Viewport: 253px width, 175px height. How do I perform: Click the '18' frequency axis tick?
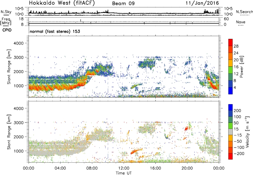(x=21, y=19)
